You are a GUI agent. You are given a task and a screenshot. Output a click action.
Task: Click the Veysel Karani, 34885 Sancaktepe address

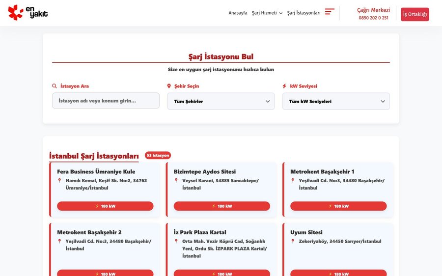[x=221, y=184]
